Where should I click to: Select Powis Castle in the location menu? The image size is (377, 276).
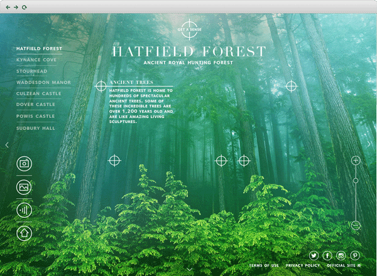click(x=35, y=116)
